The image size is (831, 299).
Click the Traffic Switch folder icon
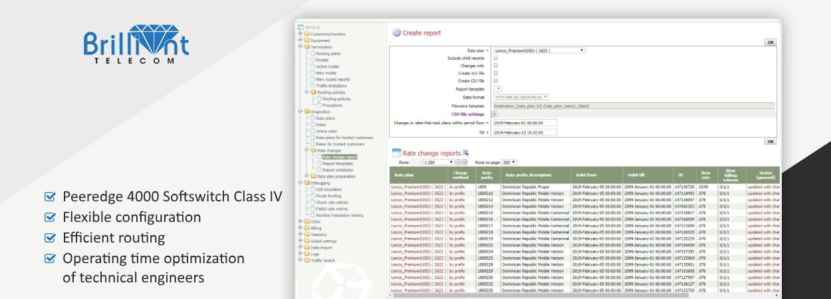coord(308,260)
